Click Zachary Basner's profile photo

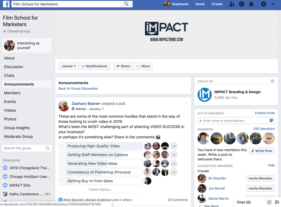click(x=64, y=106)
